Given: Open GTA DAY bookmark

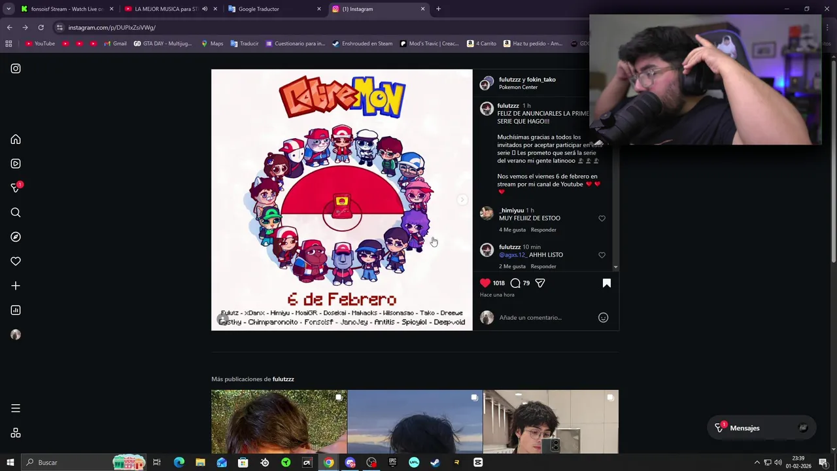Looking at the screenshot, I should coord(163,44).
